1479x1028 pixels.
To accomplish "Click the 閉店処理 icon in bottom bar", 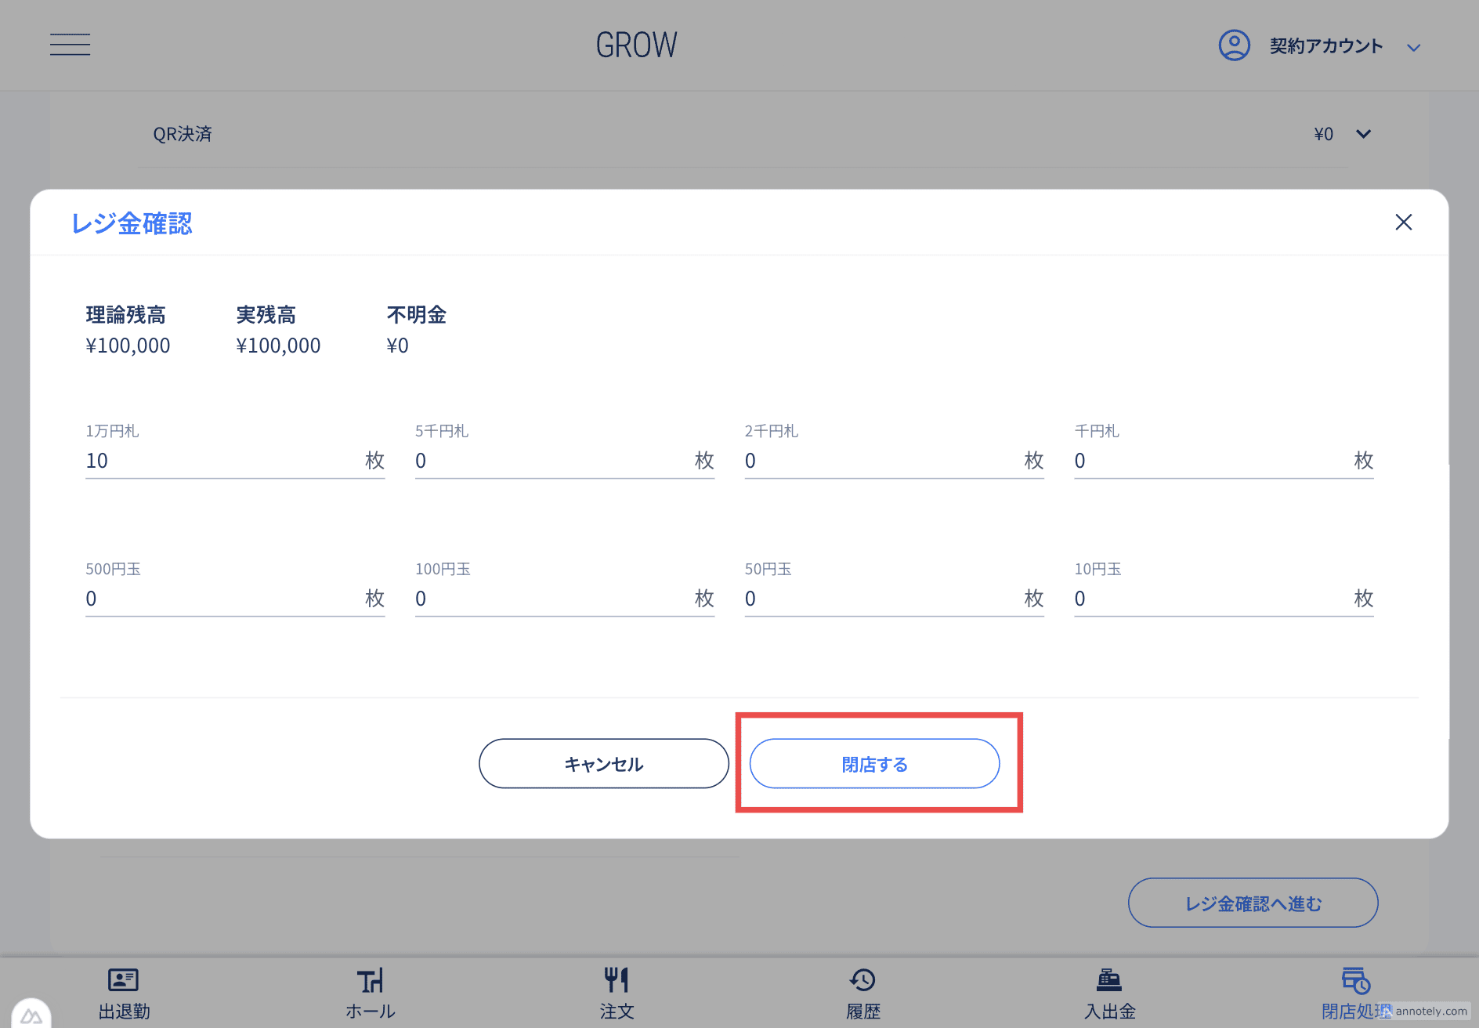I will 1355,980.
